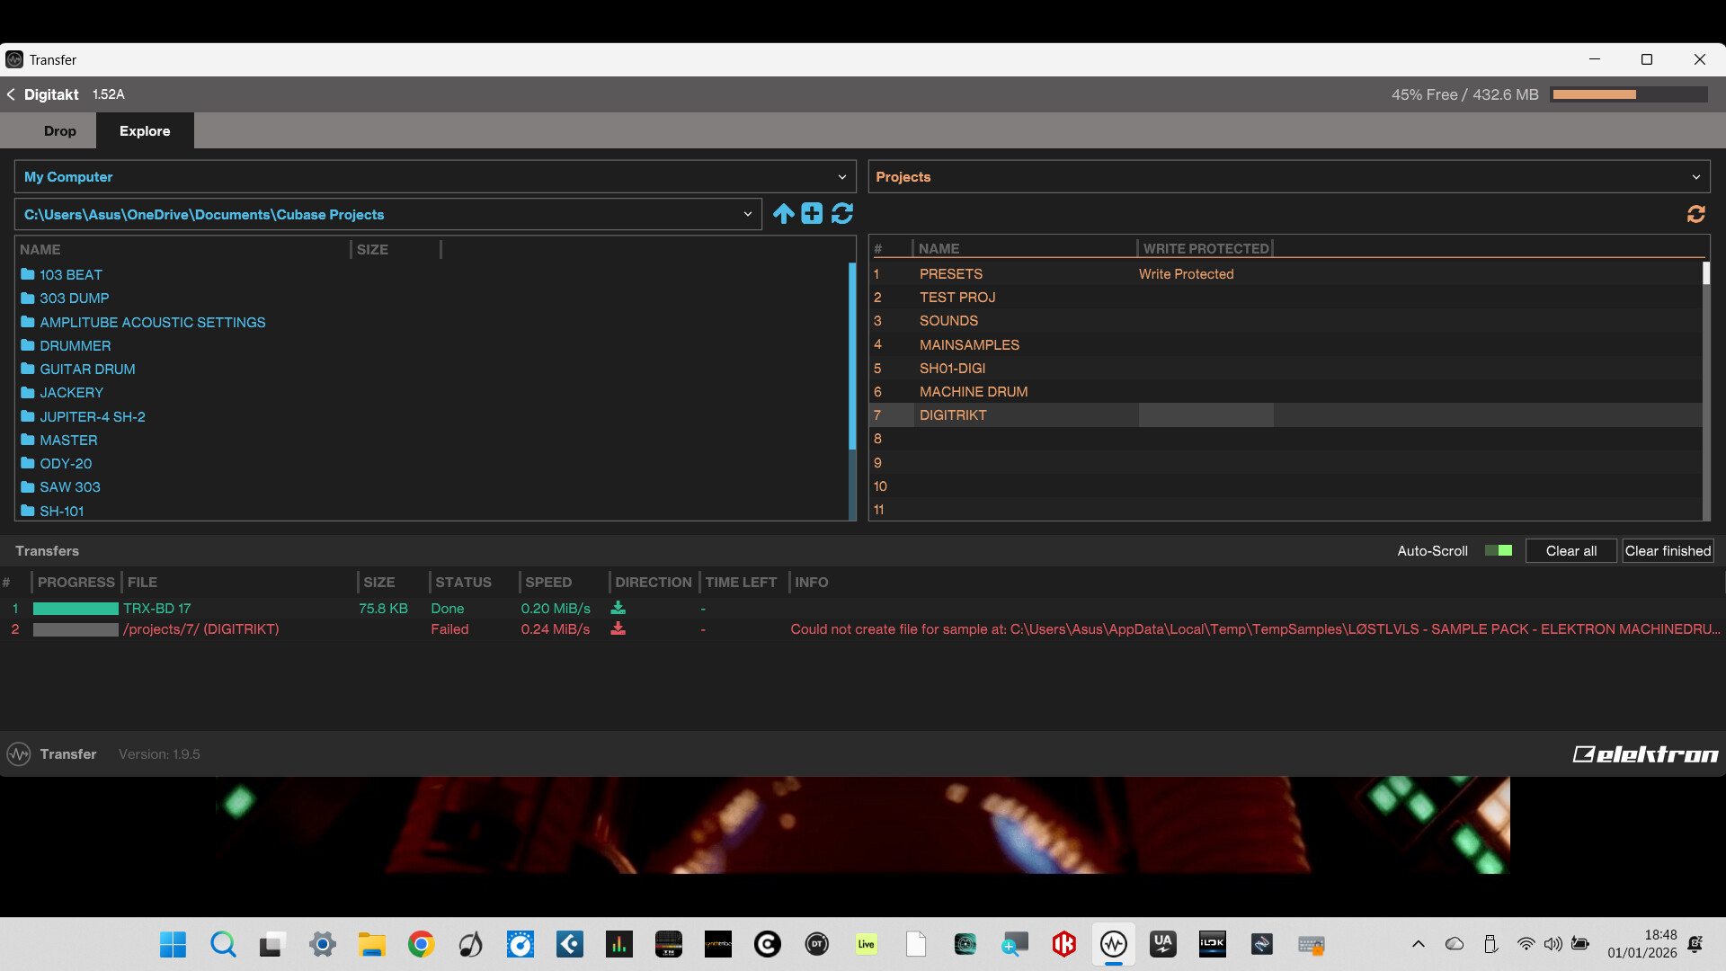
Task: Expand the Projects dropdown
Action: [x=1695, y=177]
